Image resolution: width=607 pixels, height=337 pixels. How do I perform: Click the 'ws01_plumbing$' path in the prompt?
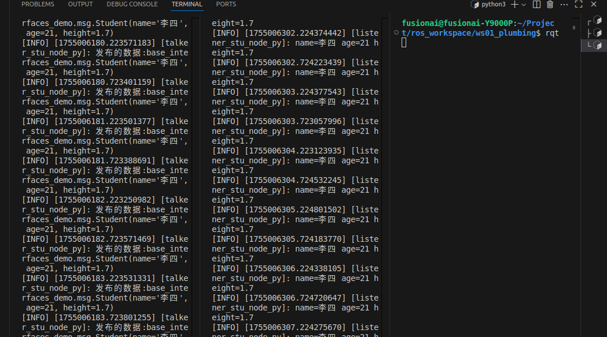(508, 33)
